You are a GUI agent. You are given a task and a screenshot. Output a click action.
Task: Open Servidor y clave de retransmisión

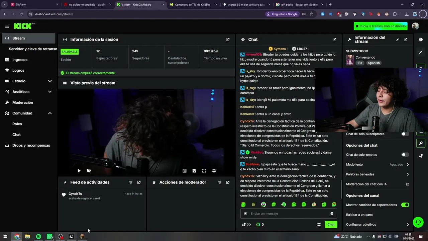tap(33, 49)
